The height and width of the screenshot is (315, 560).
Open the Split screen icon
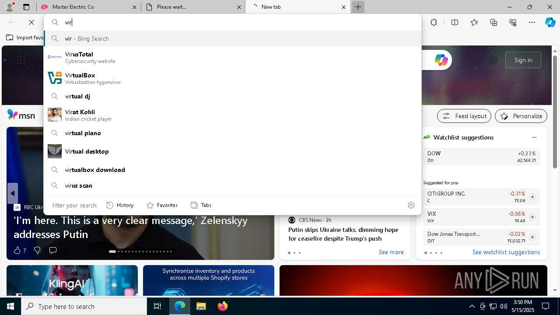pyautogui.click(x=455, y=22)
